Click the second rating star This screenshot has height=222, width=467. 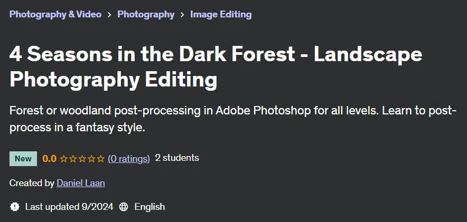tap(73, 159)
